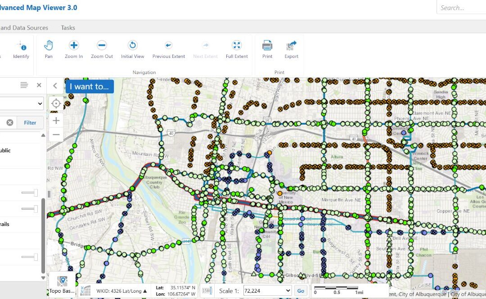
Task: Switch to the Tasks tab
Action: coord(68,27)
